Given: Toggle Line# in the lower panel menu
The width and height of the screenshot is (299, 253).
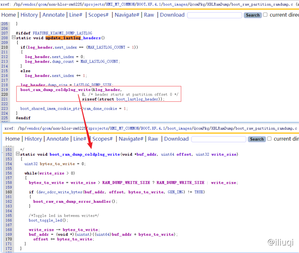Looking at the screenshot, I should (x=80, y=139).
